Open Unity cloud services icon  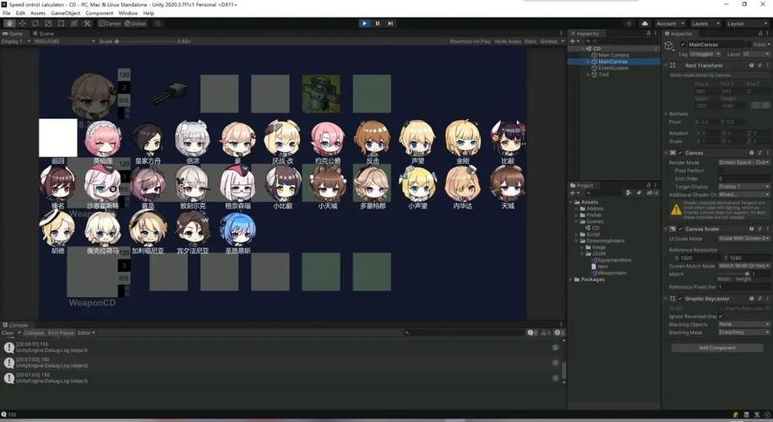tap(645, 23)
